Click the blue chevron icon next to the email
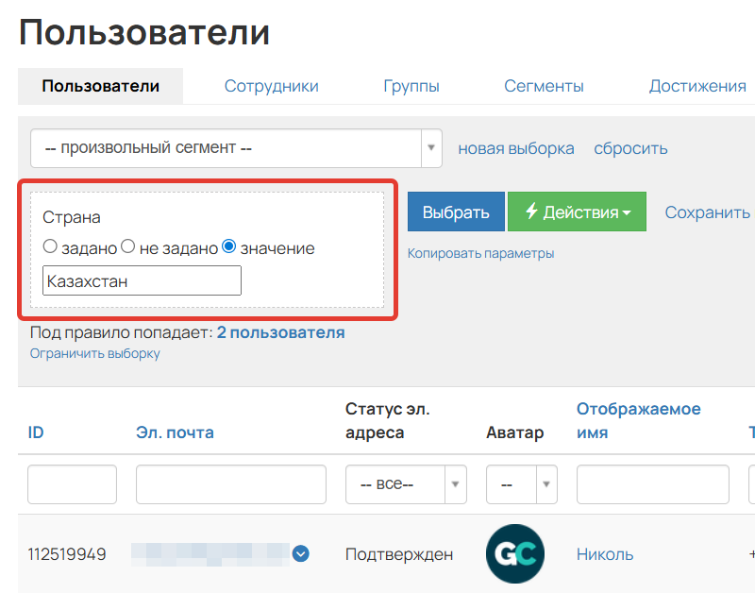 (x=300, y=555)
